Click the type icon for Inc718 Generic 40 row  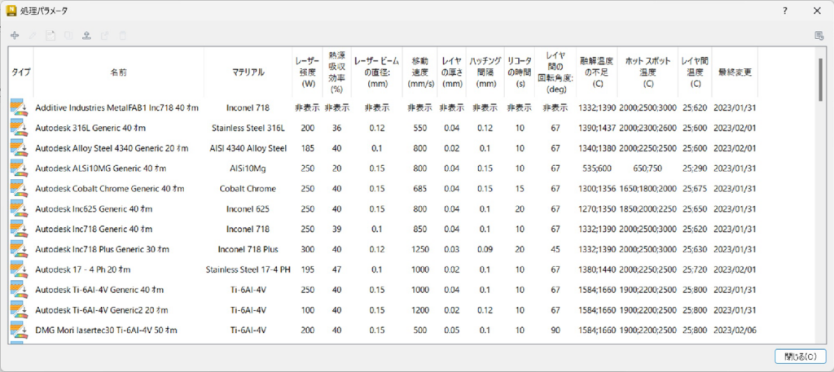(20, 229)
